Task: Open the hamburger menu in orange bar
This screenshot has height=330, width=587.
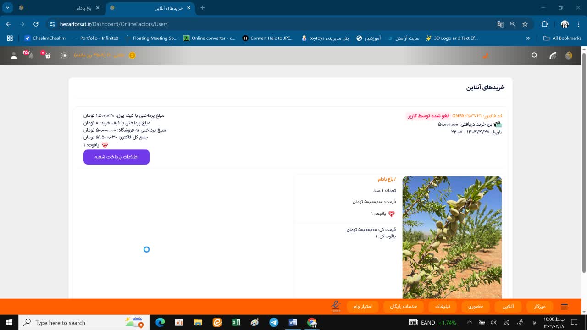Action: 565,307
